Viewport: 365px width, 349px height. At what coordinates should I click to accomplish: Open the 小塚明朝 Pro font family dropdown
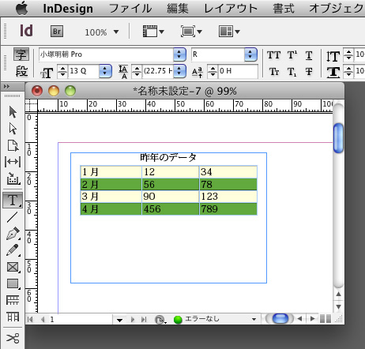179,54
